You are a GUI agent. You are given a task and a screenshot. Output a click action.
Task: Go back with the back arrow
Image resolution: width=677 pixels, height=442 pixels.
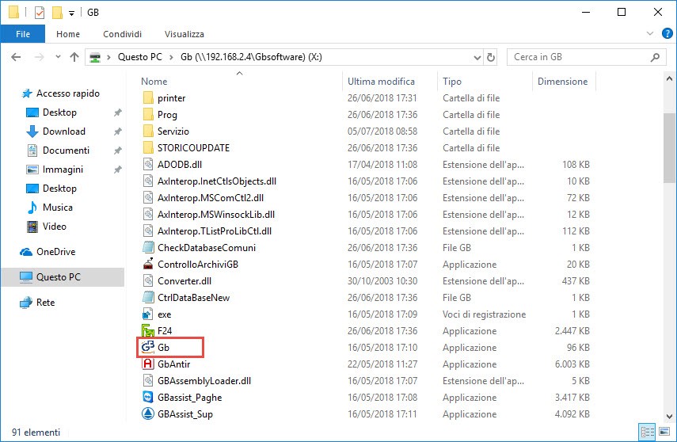[16, 57]
